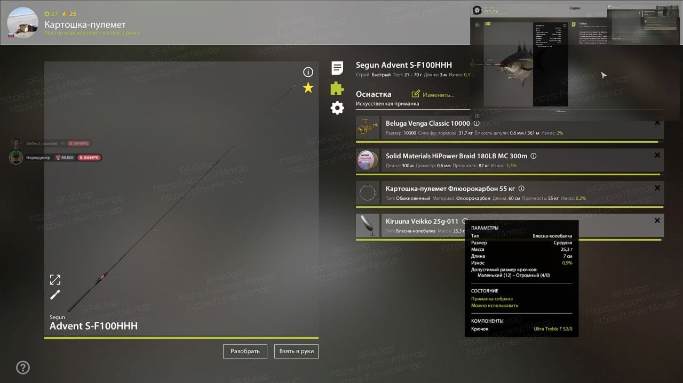Viewport: 683px width, 383px height.
Task: Remove the Beluga Venga Classic reel
Action: point(657,123)
